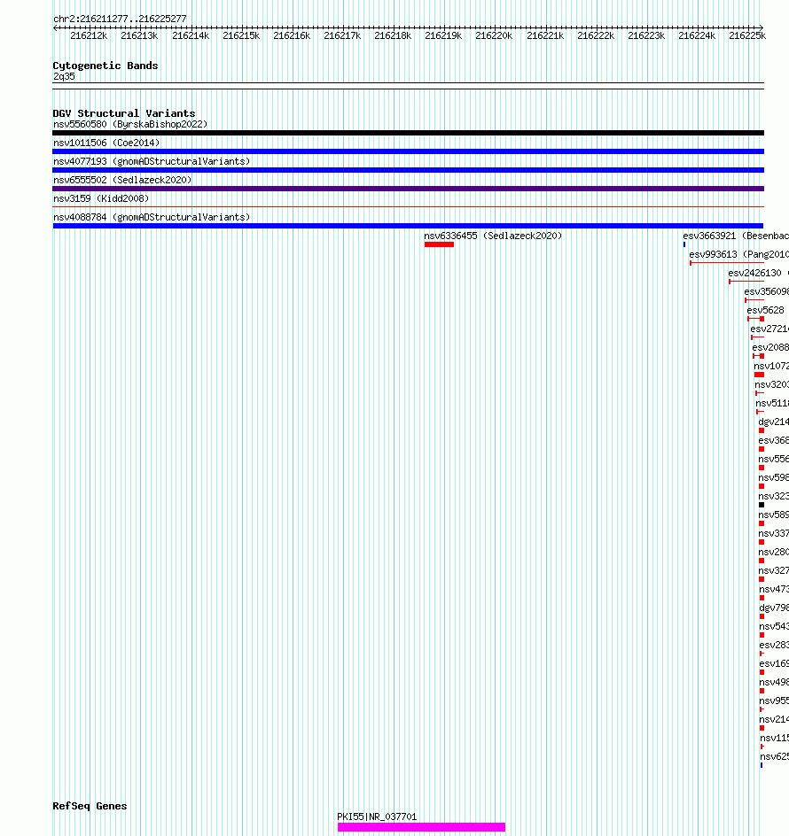Click the red block under nsv1072

(x=759, y=375)
